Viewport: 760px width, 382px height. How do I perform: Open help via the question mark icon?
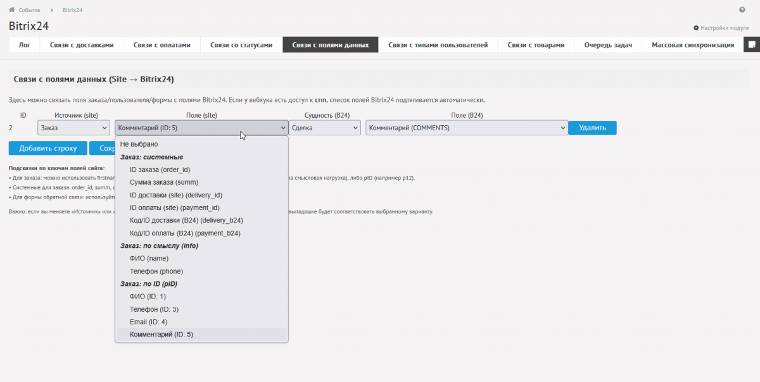click(x=742, y=10)
